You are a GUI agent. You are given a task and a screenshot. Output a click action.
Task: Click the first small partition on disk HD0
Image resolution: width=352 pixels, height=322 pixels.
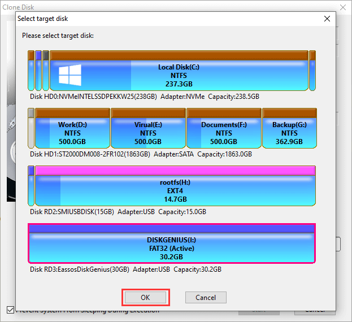click(31, 71)
